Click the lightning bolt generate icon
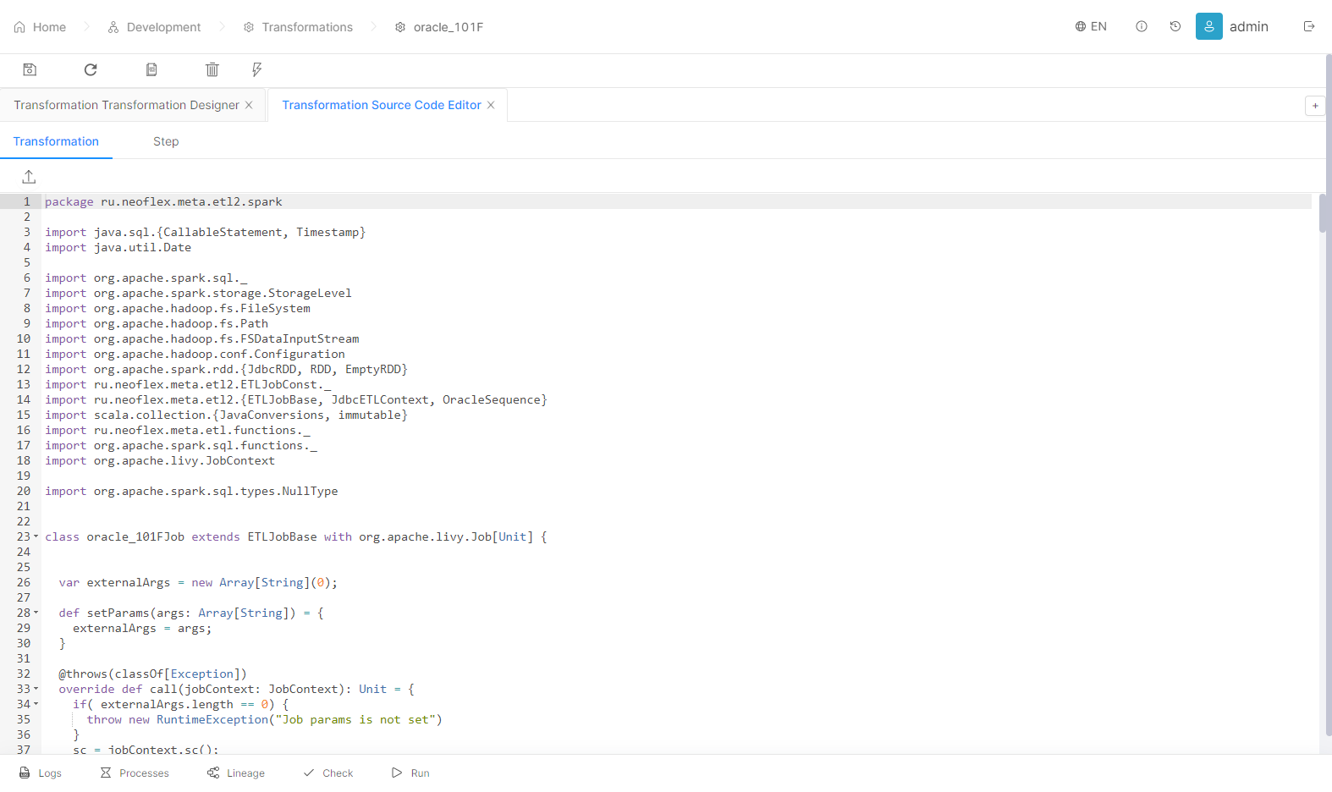 (x=257, y=69)
